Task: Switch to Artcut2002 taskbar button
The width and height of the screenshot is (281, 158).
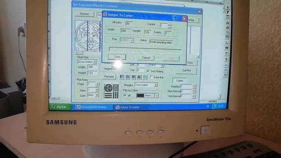Action: pyautogui.click(x=93, y=107)
